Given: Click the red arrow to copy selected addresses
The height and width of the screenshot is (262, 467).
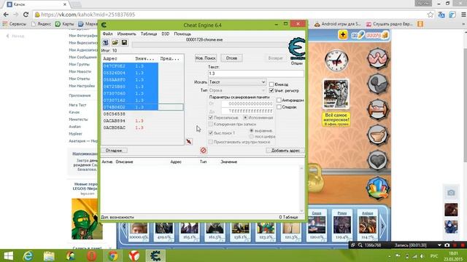Looking at the screenshot, I should (x=189, y=141).
